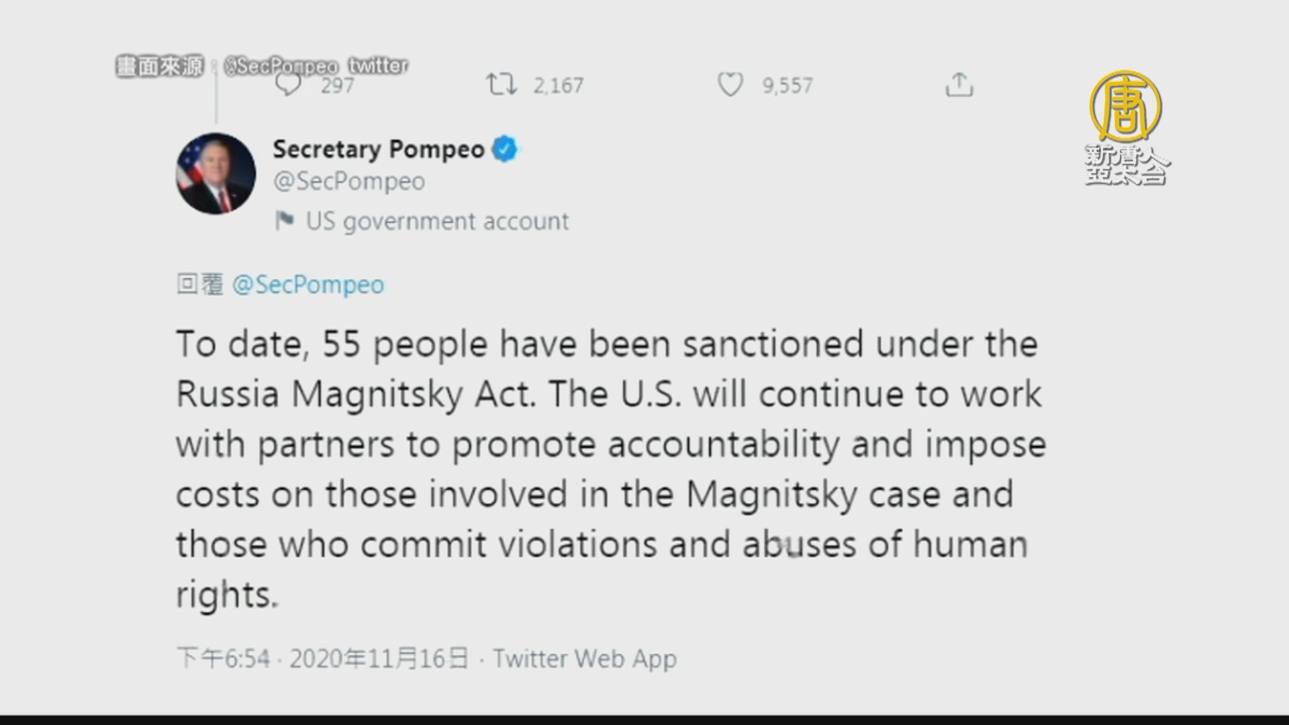Open the @SecPompeo mention in the reply line
This screenshot has height=725, width=1289.
click(308, 285)
